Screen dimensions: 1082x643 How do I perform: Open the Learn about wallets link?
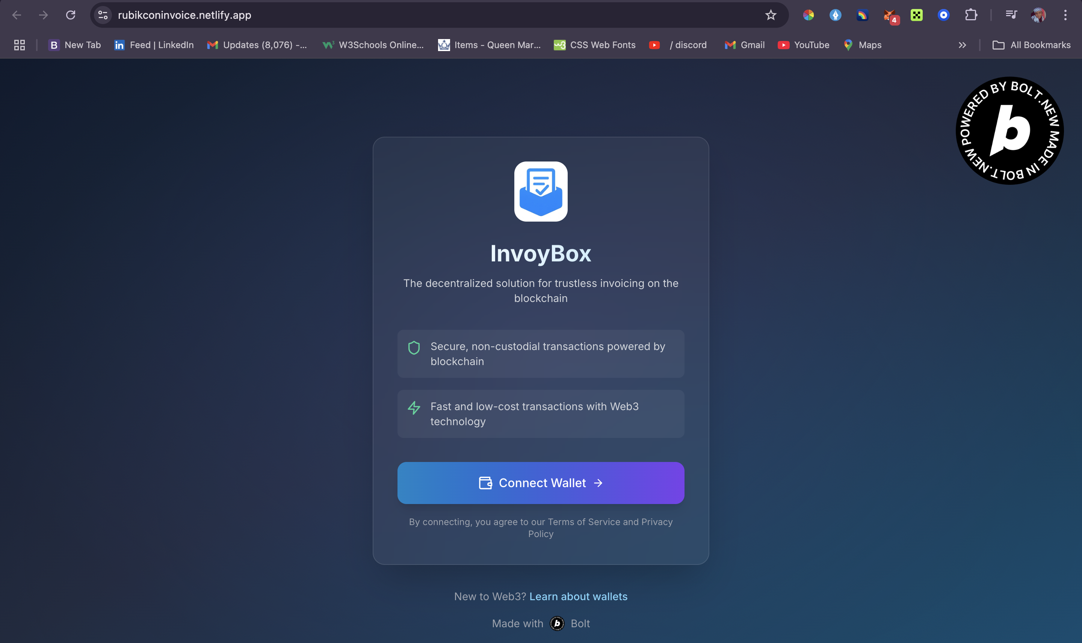tap(578, 596)
